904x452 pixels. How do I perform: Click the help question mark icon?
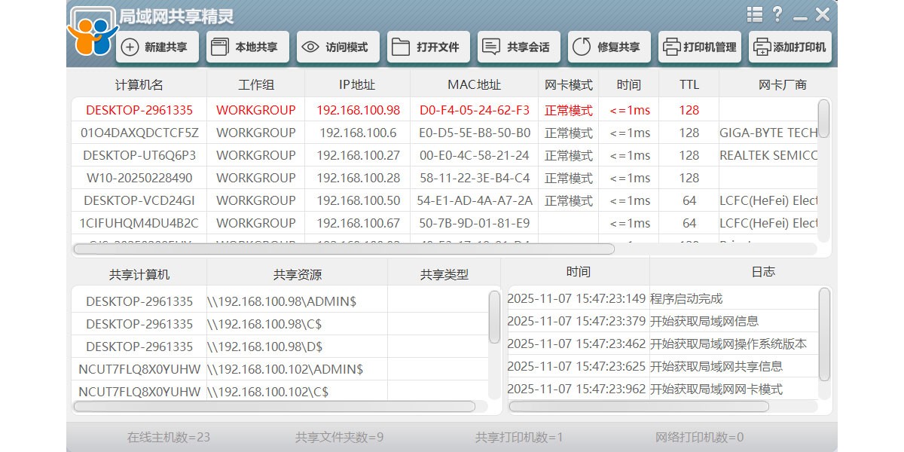777,14
